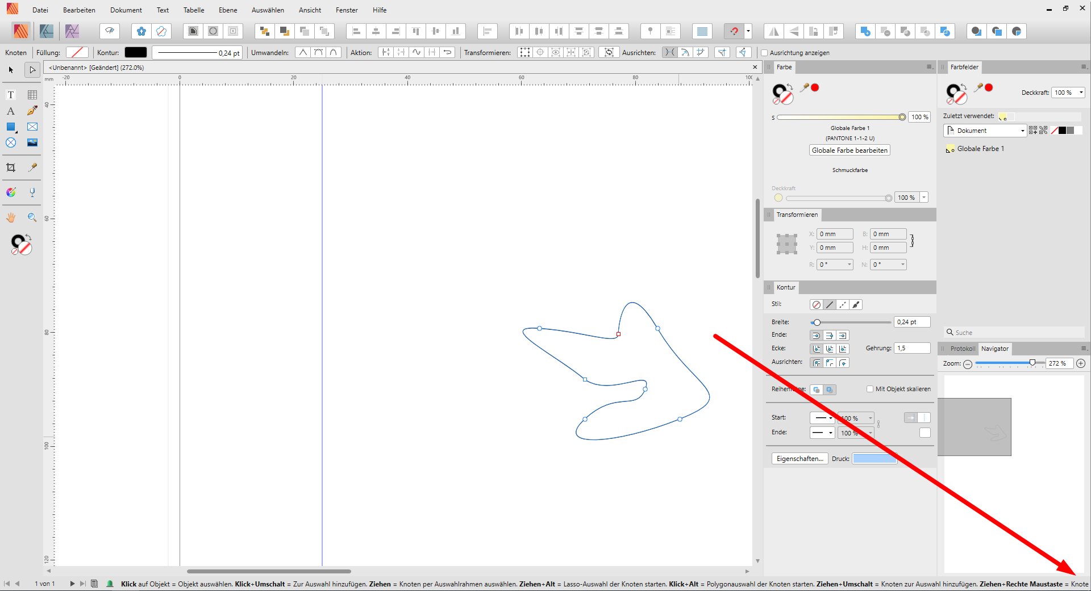Click the Globale Farbe bearbeiten button
The height and width of the screenshot is (591, 1091).
pyautogui.click(x=850, y=150)
